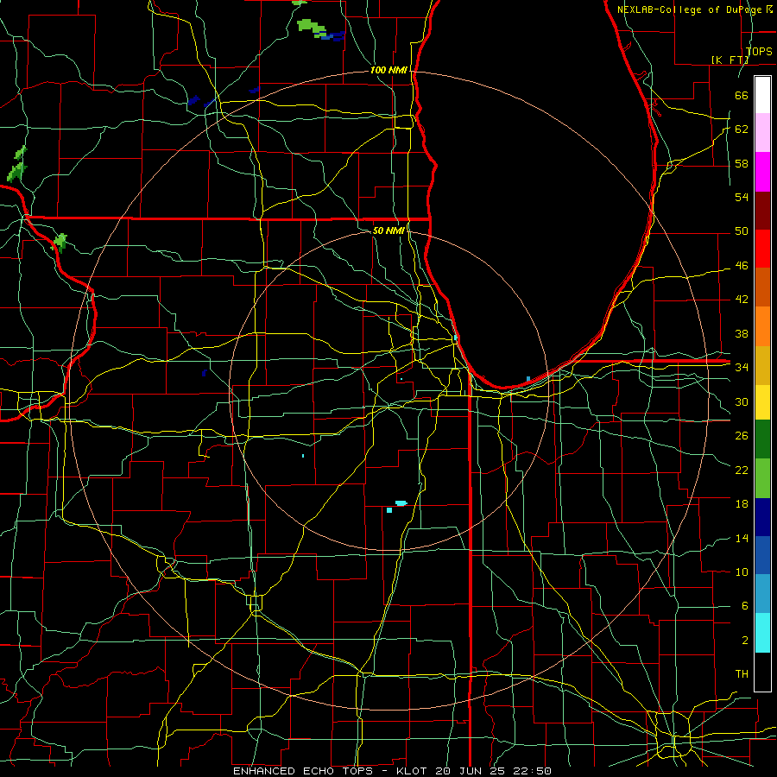The height and width of the screenshot is (777, 777).
Task: Choose the cyan swatch on the color scale
Action: [x=762, y=633]
